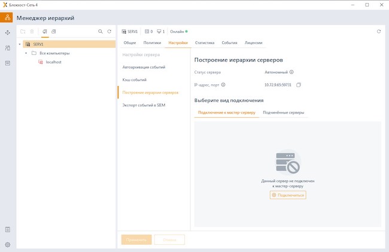
Task: Click the Выберите вид подключения heading
Action: [229, 100]
